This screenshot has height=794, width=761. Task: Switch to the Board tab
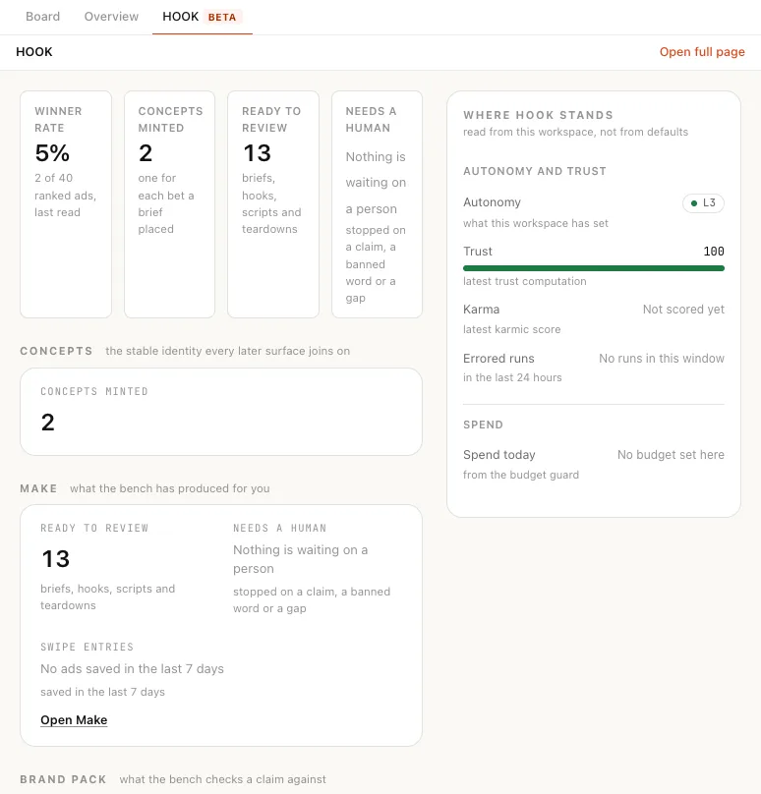[42, 17]
